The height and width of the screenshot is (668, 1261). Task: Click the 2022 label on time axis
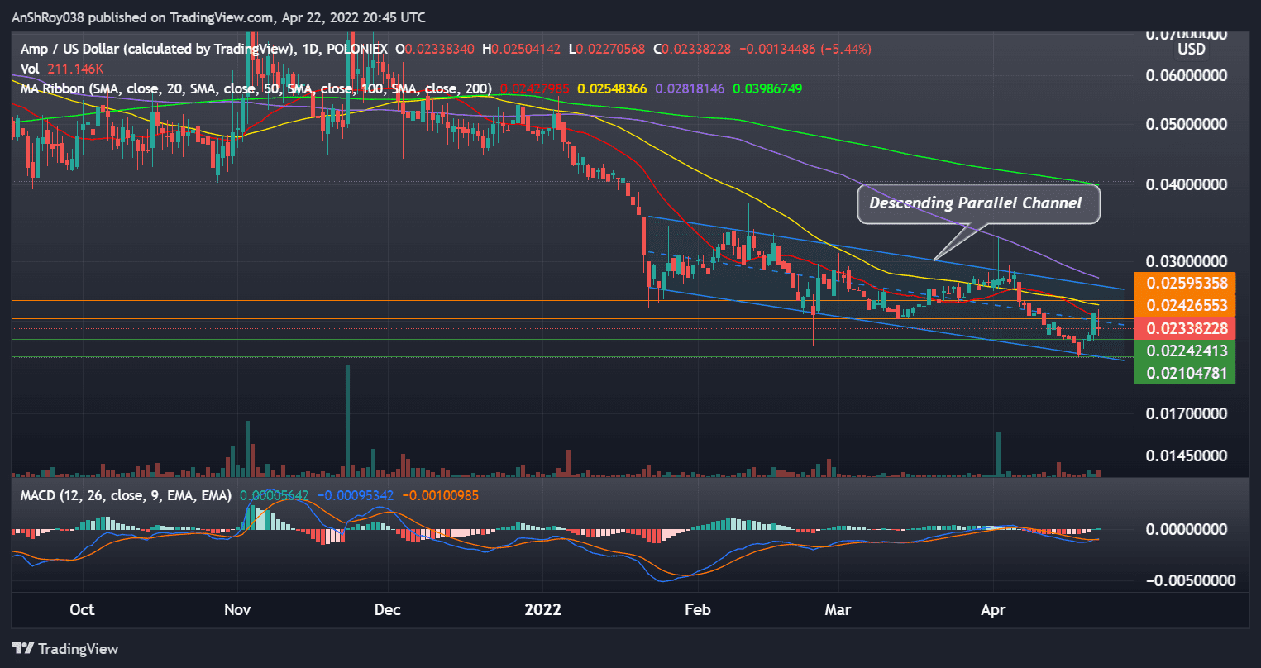point(543,609)
